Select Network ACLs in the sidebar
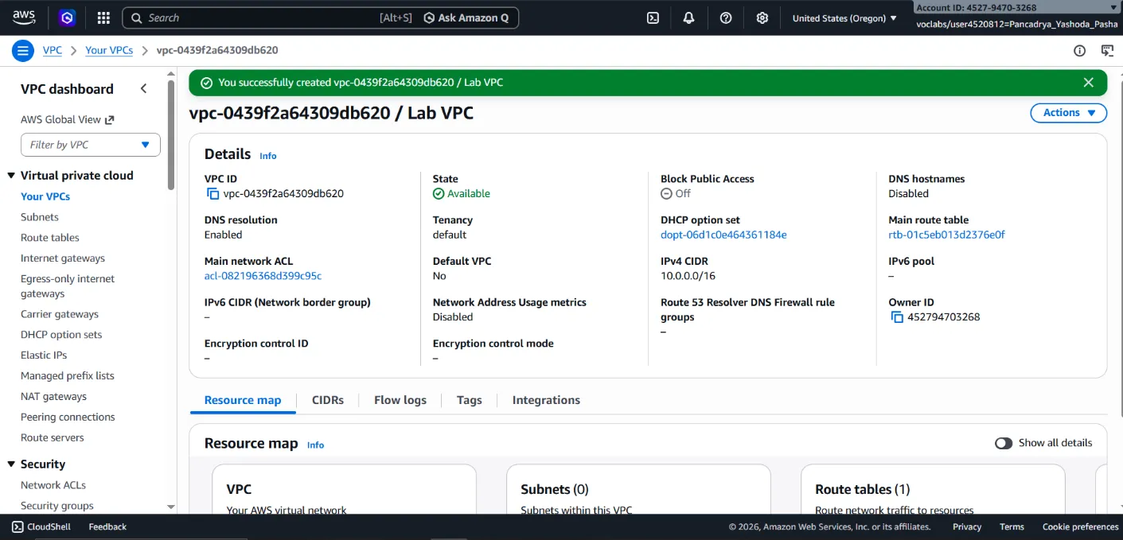 [x=53, y=484]
